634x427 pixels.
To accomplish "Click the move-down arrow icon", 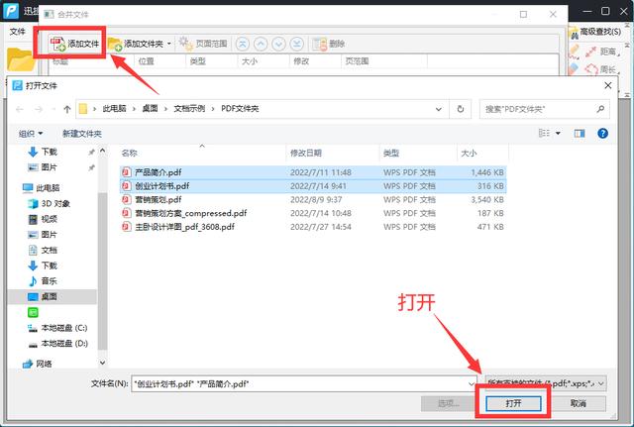I will pos(278,44).
